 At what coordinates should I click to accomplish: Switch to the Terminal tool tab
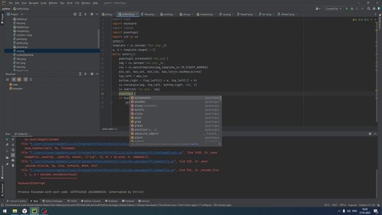coord(128,201)
